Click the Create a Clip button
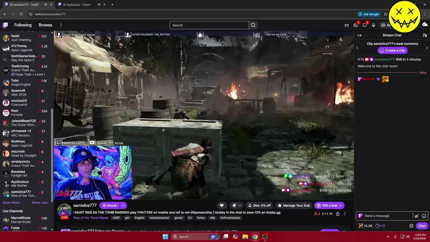The image size is (430, 242). [392, 50]
